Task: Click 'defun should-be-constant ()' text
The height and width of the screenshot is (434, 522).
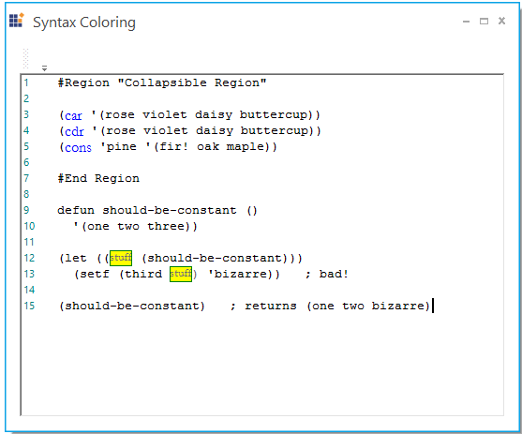Action: pos(157,211)
